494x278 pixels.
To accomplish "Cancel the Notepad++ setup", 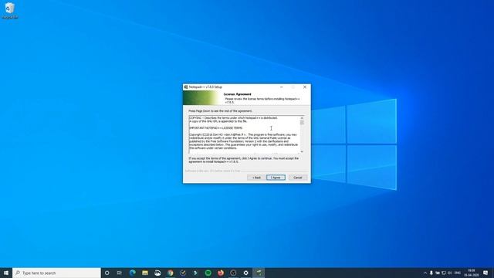I will click(298, 178).
